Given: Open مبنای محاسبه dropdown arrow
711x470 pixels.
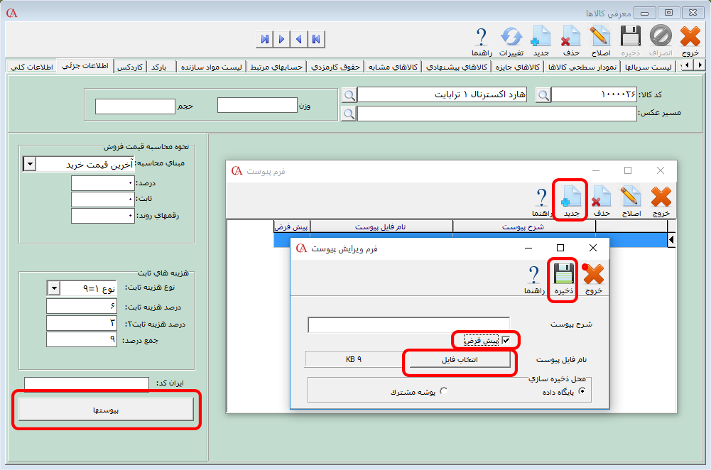Looking at the screenshot, I should (29, 163).
